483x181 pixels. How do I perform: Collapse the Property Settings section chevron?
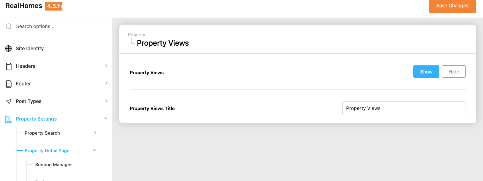(x=106, y=118)
